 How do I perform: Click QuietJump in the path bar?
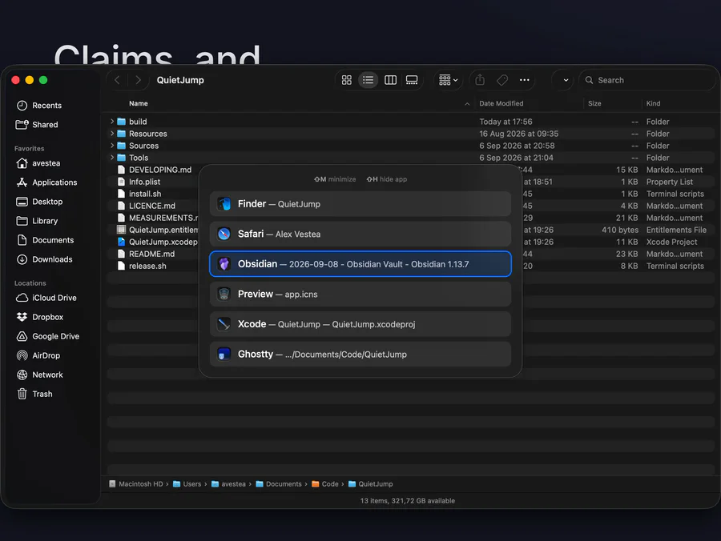click(x=371, y=484)
